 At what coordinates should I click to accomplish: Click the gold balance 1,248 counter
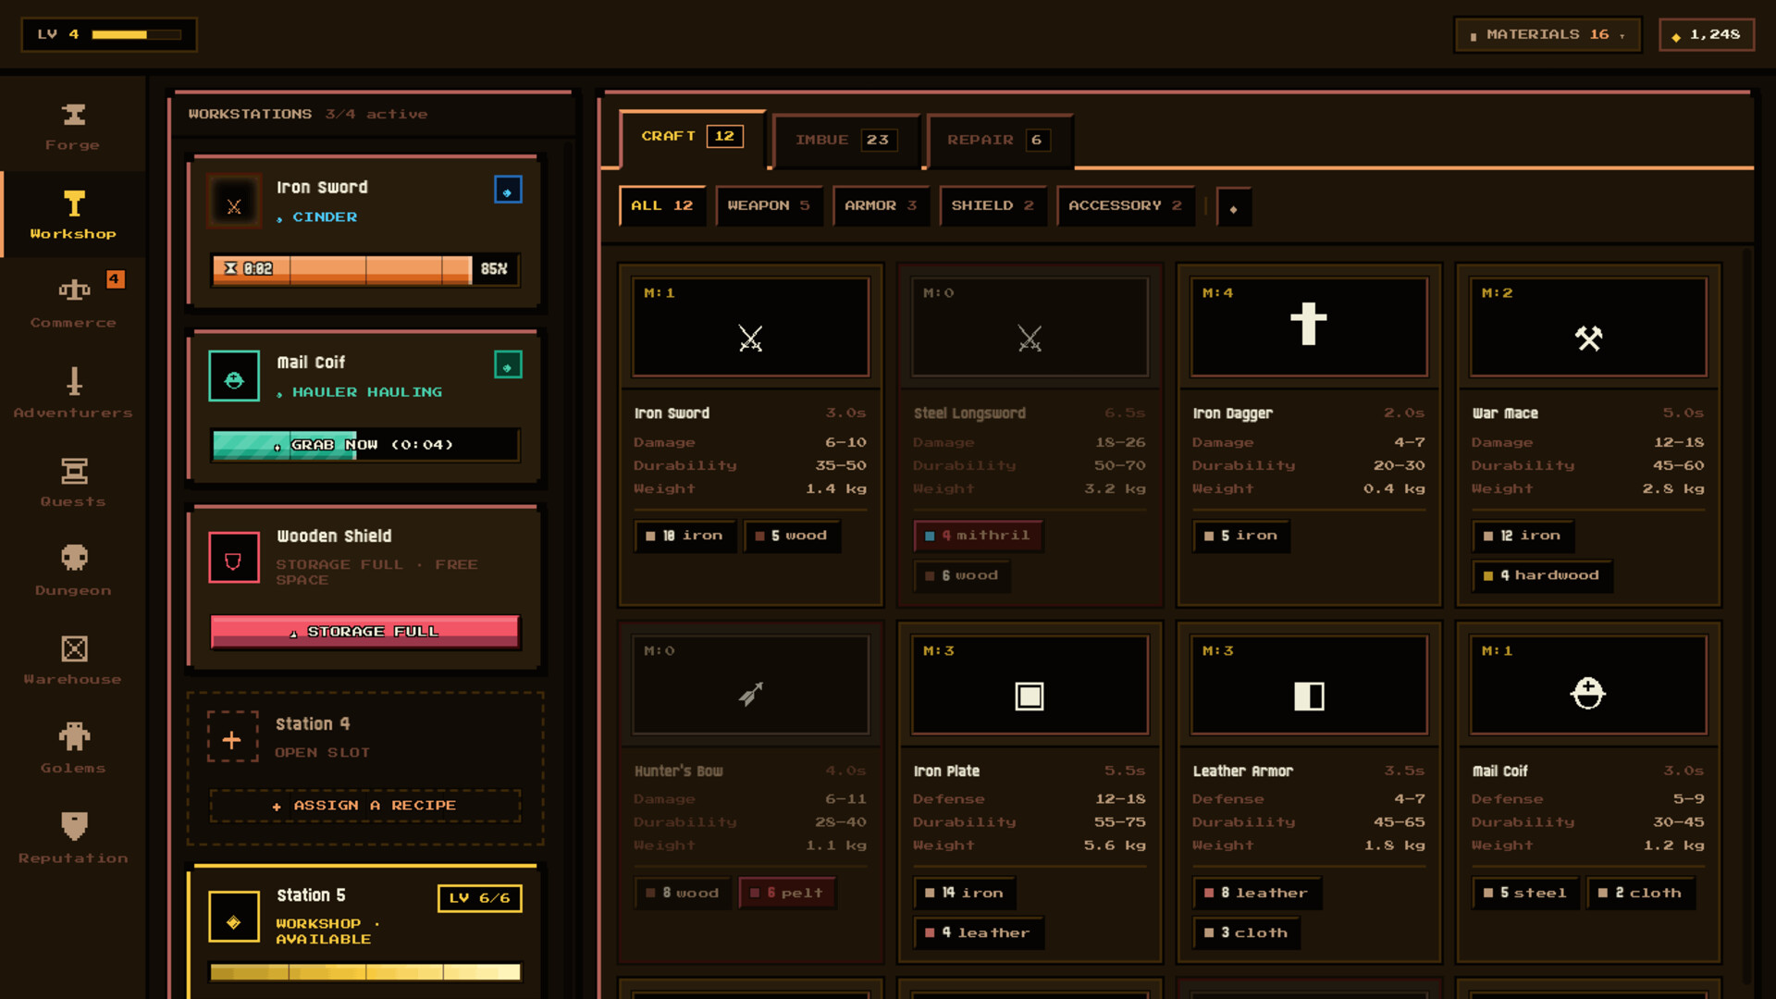click(1707, 35)
